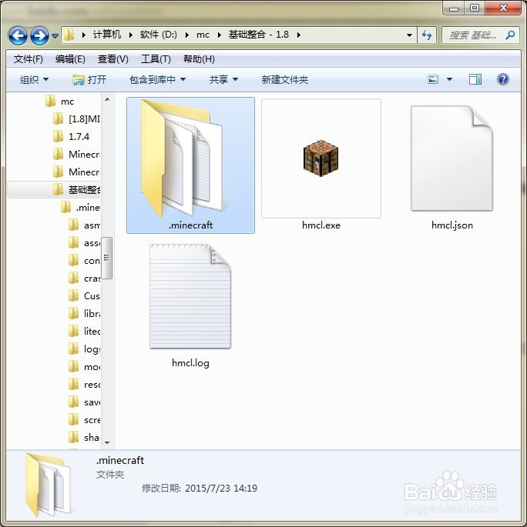
Task: Expand the arrow after 基础整合 - 1.8 in the path
Action: pos(298,35)
